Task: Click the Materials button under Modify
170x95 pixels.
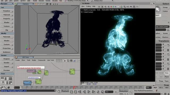Action: (7, 37)
